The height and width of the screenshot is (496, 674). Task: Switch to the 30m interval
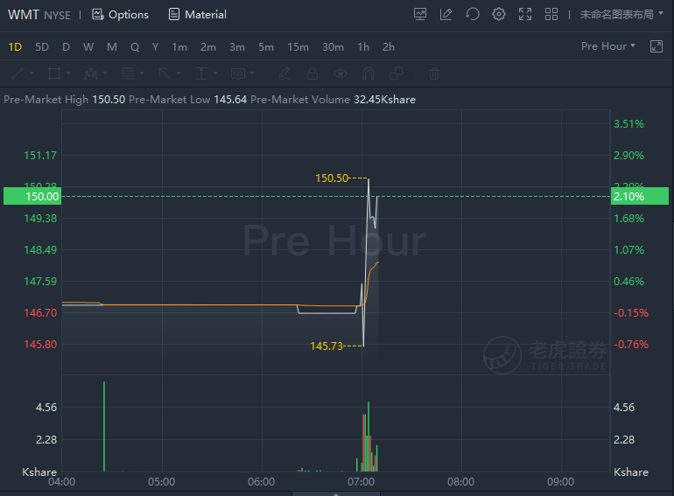333,47
